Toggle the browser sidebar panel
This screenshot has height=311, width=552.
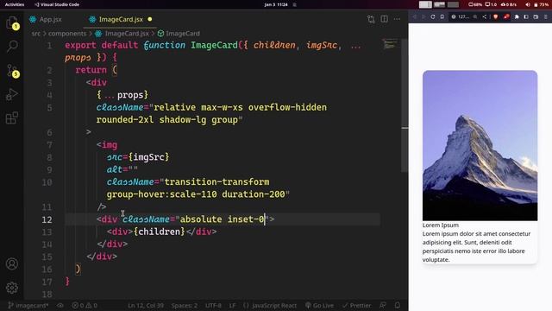[x=526, y=16]
